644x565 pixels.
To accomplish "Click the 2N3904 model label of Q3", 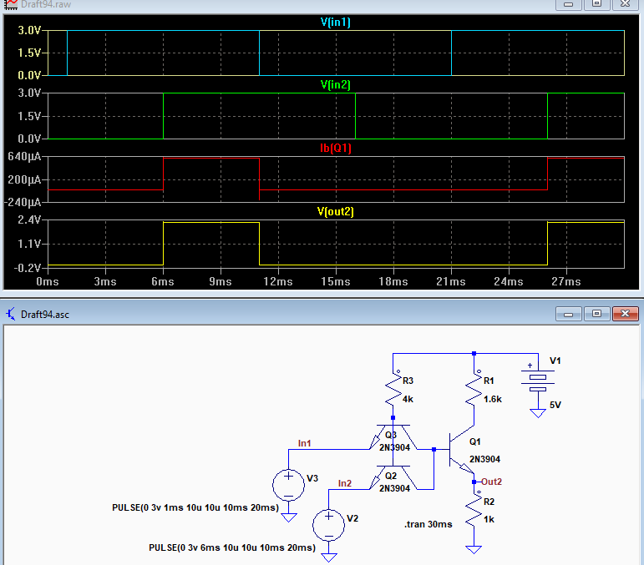I will point(394,447).
